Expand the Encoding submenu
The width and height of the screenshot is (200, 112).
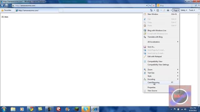point(161,79)
